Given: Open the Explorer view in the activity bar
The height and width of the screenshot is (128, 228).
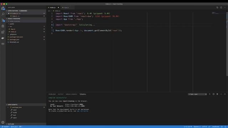Looking at the screenshot, I should point(3,8).
